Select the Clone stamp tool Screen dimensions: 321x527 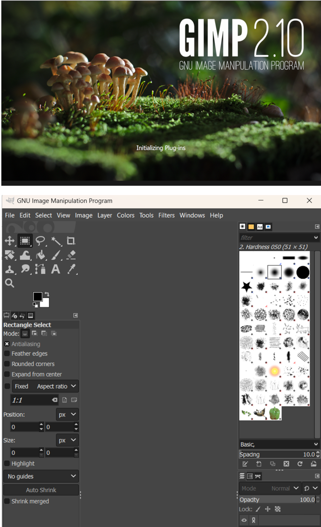[x=10, y=269]
